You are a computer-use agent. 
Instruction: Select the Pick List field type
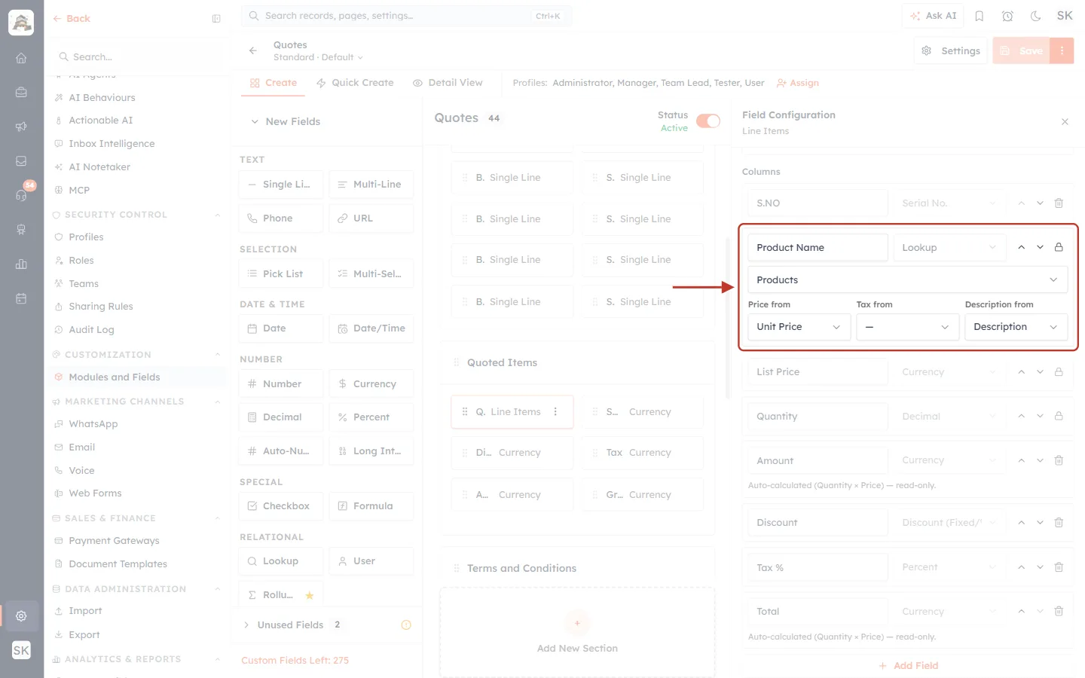pyautogui.click(x=281, y=273)
